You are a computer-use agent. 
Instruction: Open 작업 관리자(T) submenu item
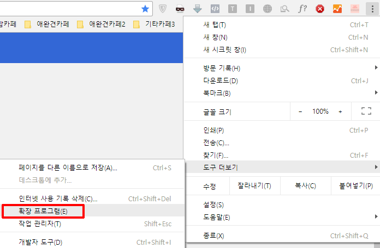[92, 224]
